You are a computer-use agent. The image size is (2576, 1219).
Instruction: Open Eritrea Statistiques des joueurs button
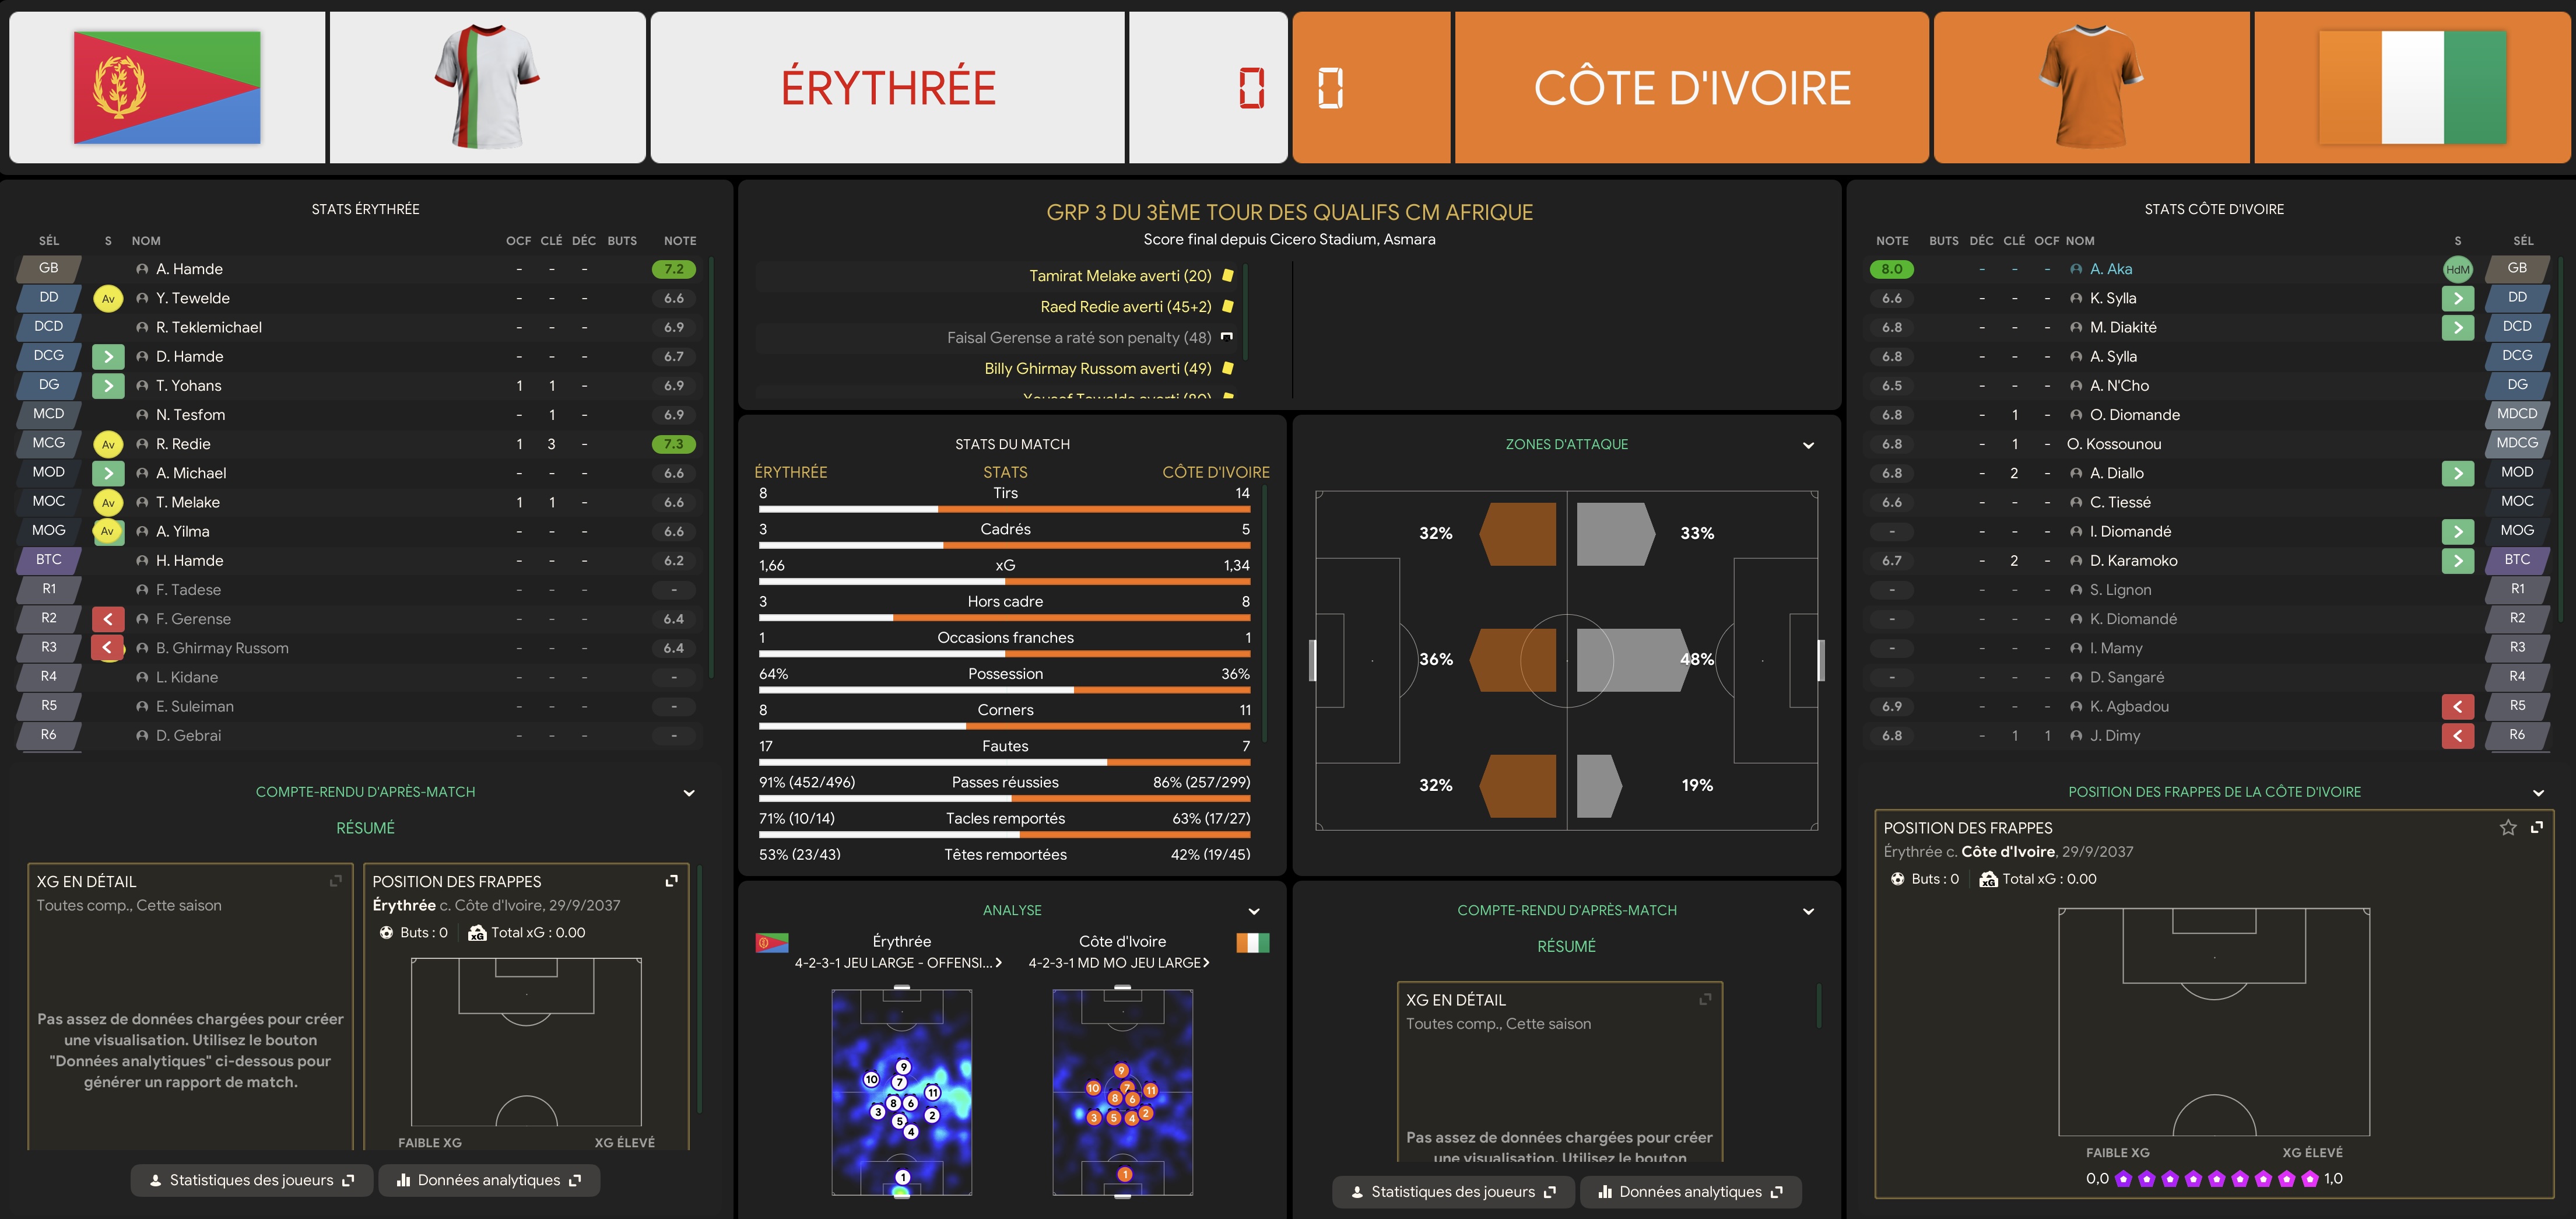coord(252,1180)
